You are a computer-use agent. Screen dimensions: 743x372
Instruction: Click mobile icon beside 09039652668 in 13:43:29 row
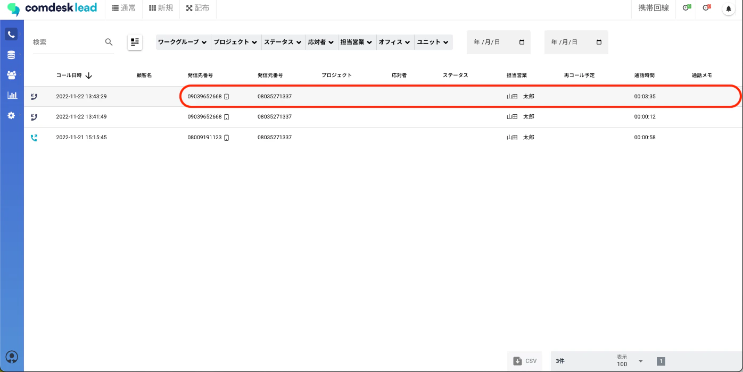click(x=226, y=97)
